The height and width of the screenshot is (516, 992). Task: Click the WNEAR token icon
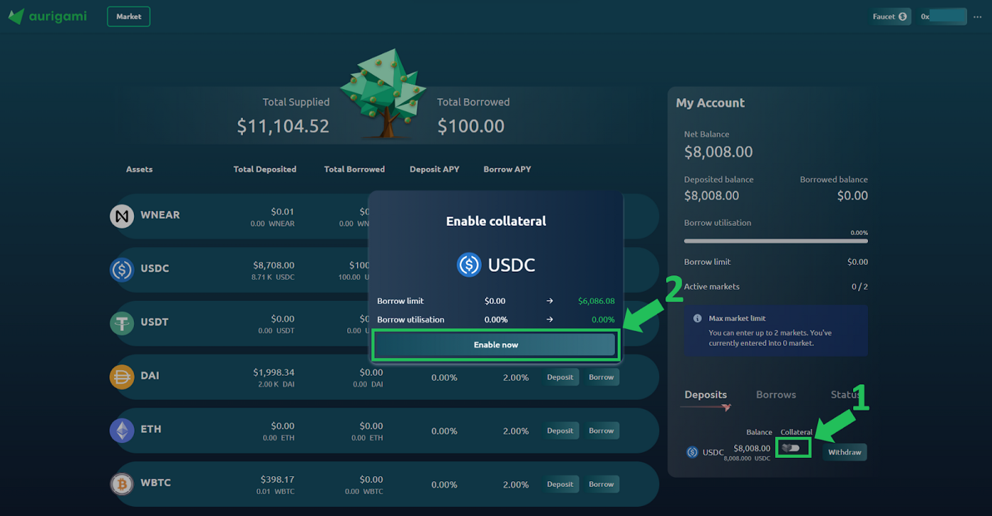(122, 215)
